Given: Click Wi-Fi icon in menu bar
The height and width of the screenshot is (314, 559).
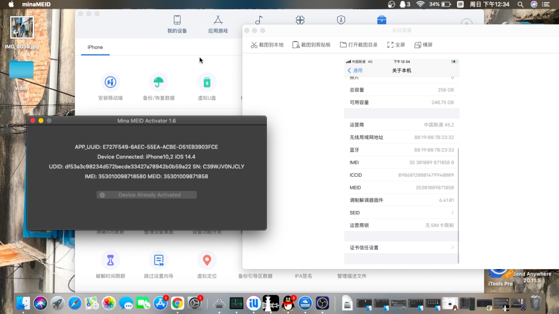Looking at the screenshot, I should pyautogui.click(x=420, y=5).
